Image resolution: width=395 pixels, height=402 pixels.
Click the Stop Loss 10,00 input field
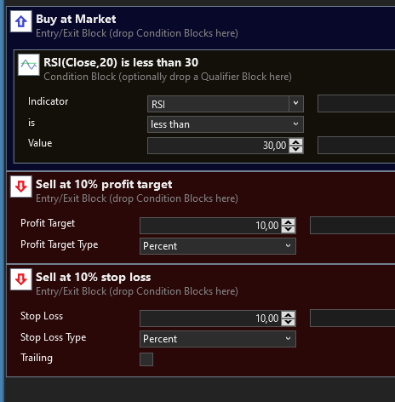[x=210, y=319]
